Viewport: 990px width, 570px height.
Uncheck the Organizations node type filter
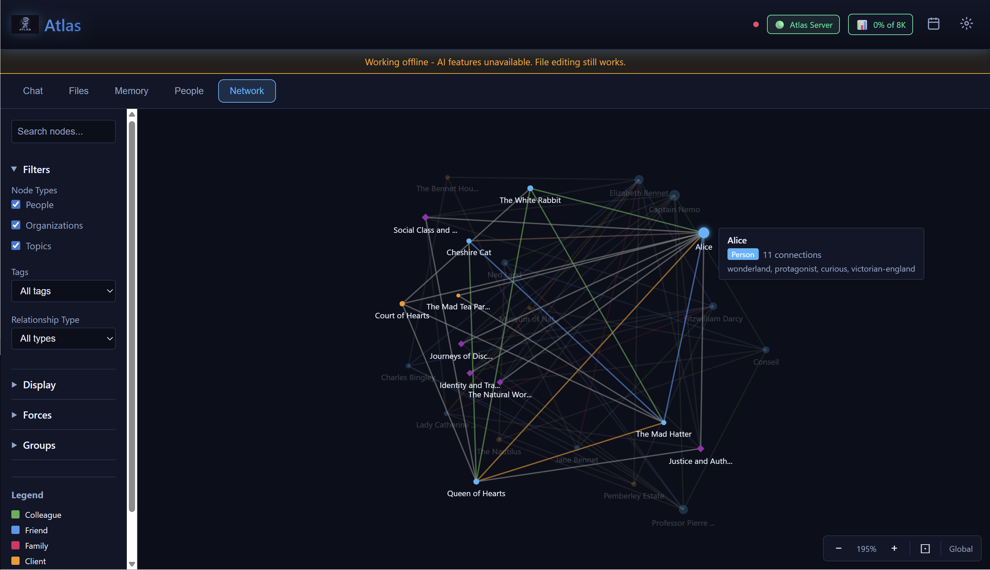(16, 225)
